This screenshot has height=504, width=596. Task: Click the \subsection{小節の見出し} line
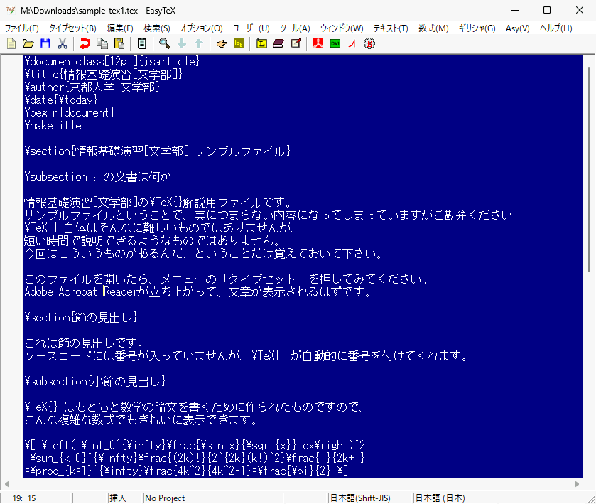[95, 381]
